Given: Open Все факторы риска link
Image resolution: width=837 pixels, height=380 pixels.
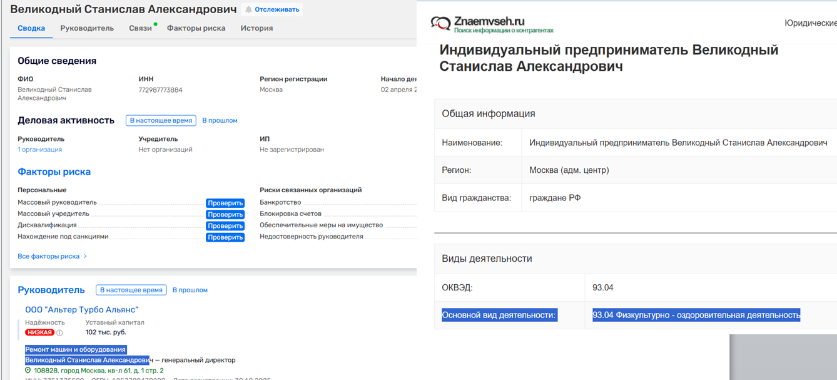Looking at the screenshot, I should (x=49, y=256).
